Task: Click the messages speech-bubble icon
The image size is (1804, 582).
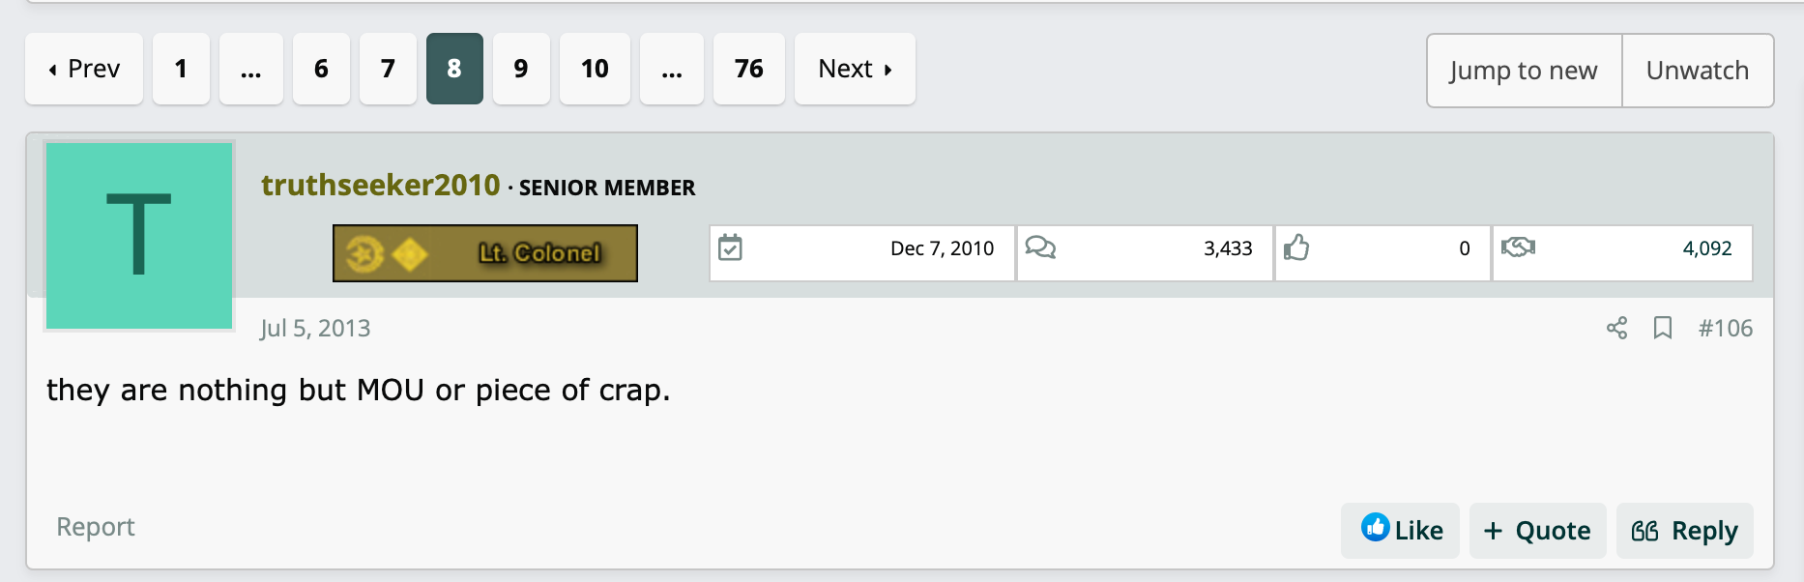Action: click(x=1040, y=247)
